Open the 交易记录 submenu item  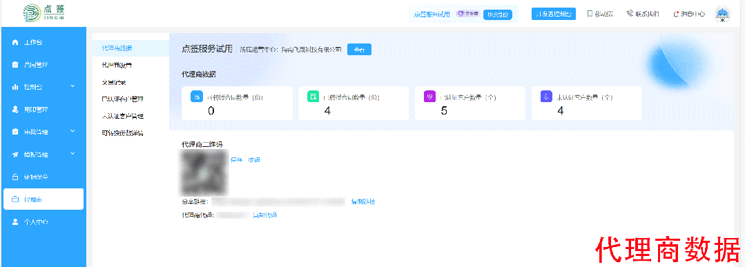(113, 82)
